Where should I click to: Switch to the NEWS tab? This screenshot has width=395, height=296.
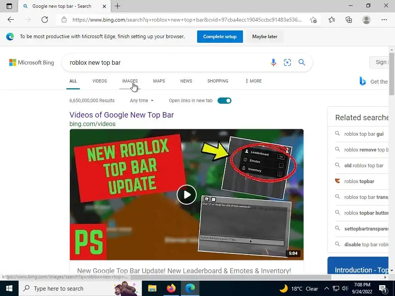click(186, 81)
